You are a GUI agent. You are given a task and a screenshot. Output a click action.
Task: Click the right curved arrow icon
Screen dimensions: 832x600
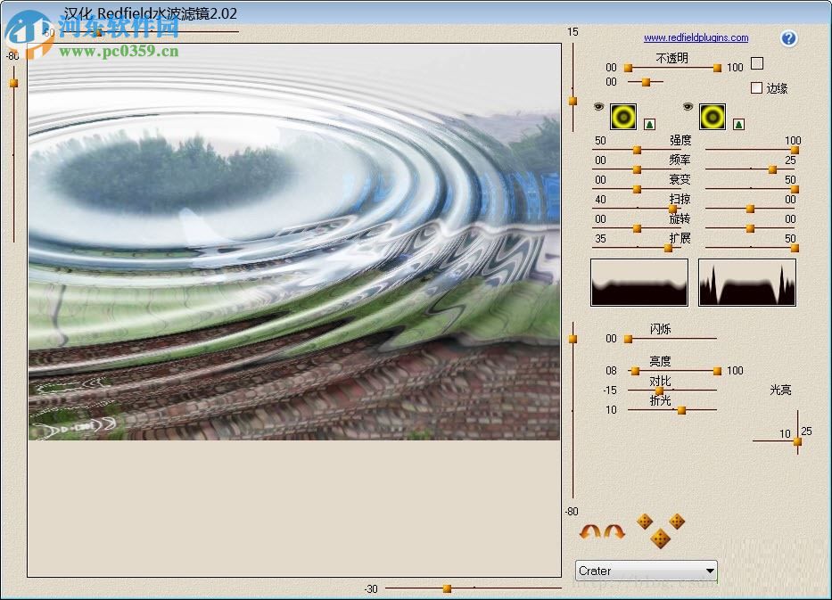(x=614, y=531)
